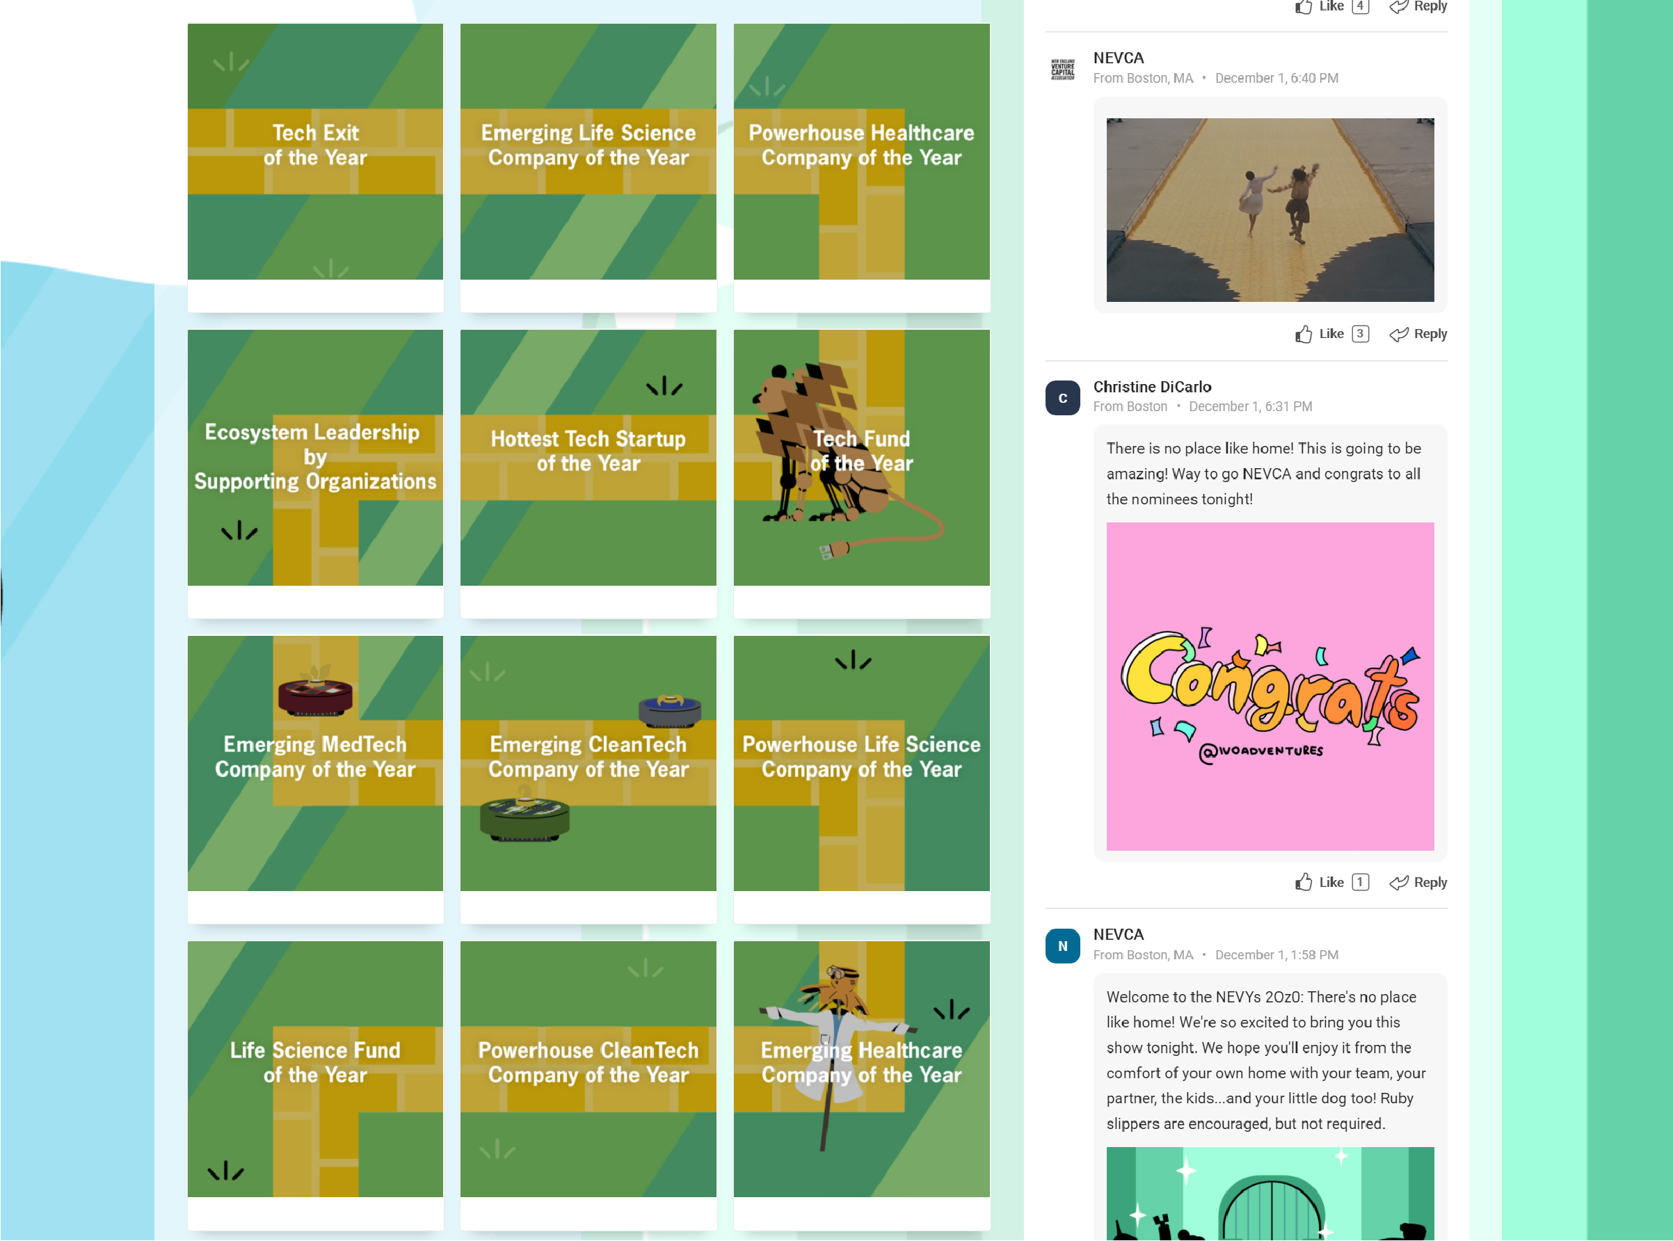
Task: Open the NEVCA venture capital logo avatar
Action: tap(1062, 69)
